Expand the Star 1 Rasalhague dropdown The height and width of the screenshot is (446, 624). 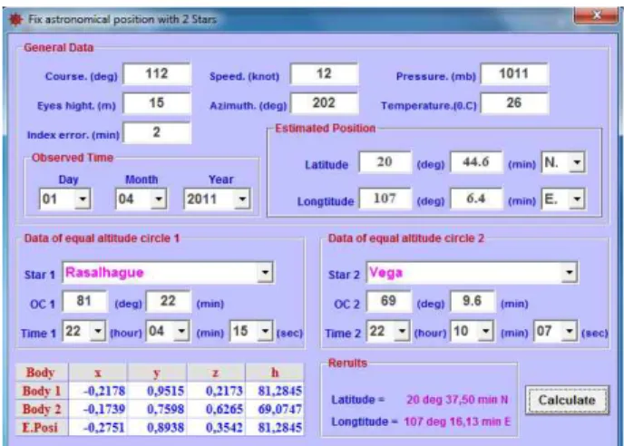pyautogui.click(x=265, y=273)
